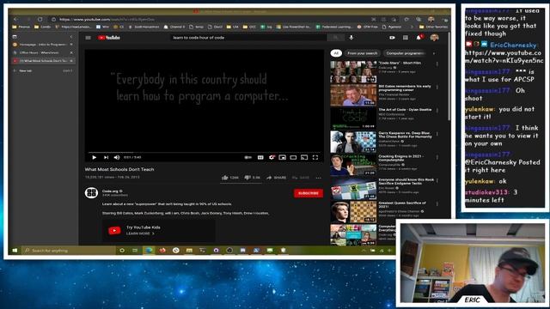Save the video to a playlist
This screenshot has width=550, height=309.
click(x=301, y=178)
